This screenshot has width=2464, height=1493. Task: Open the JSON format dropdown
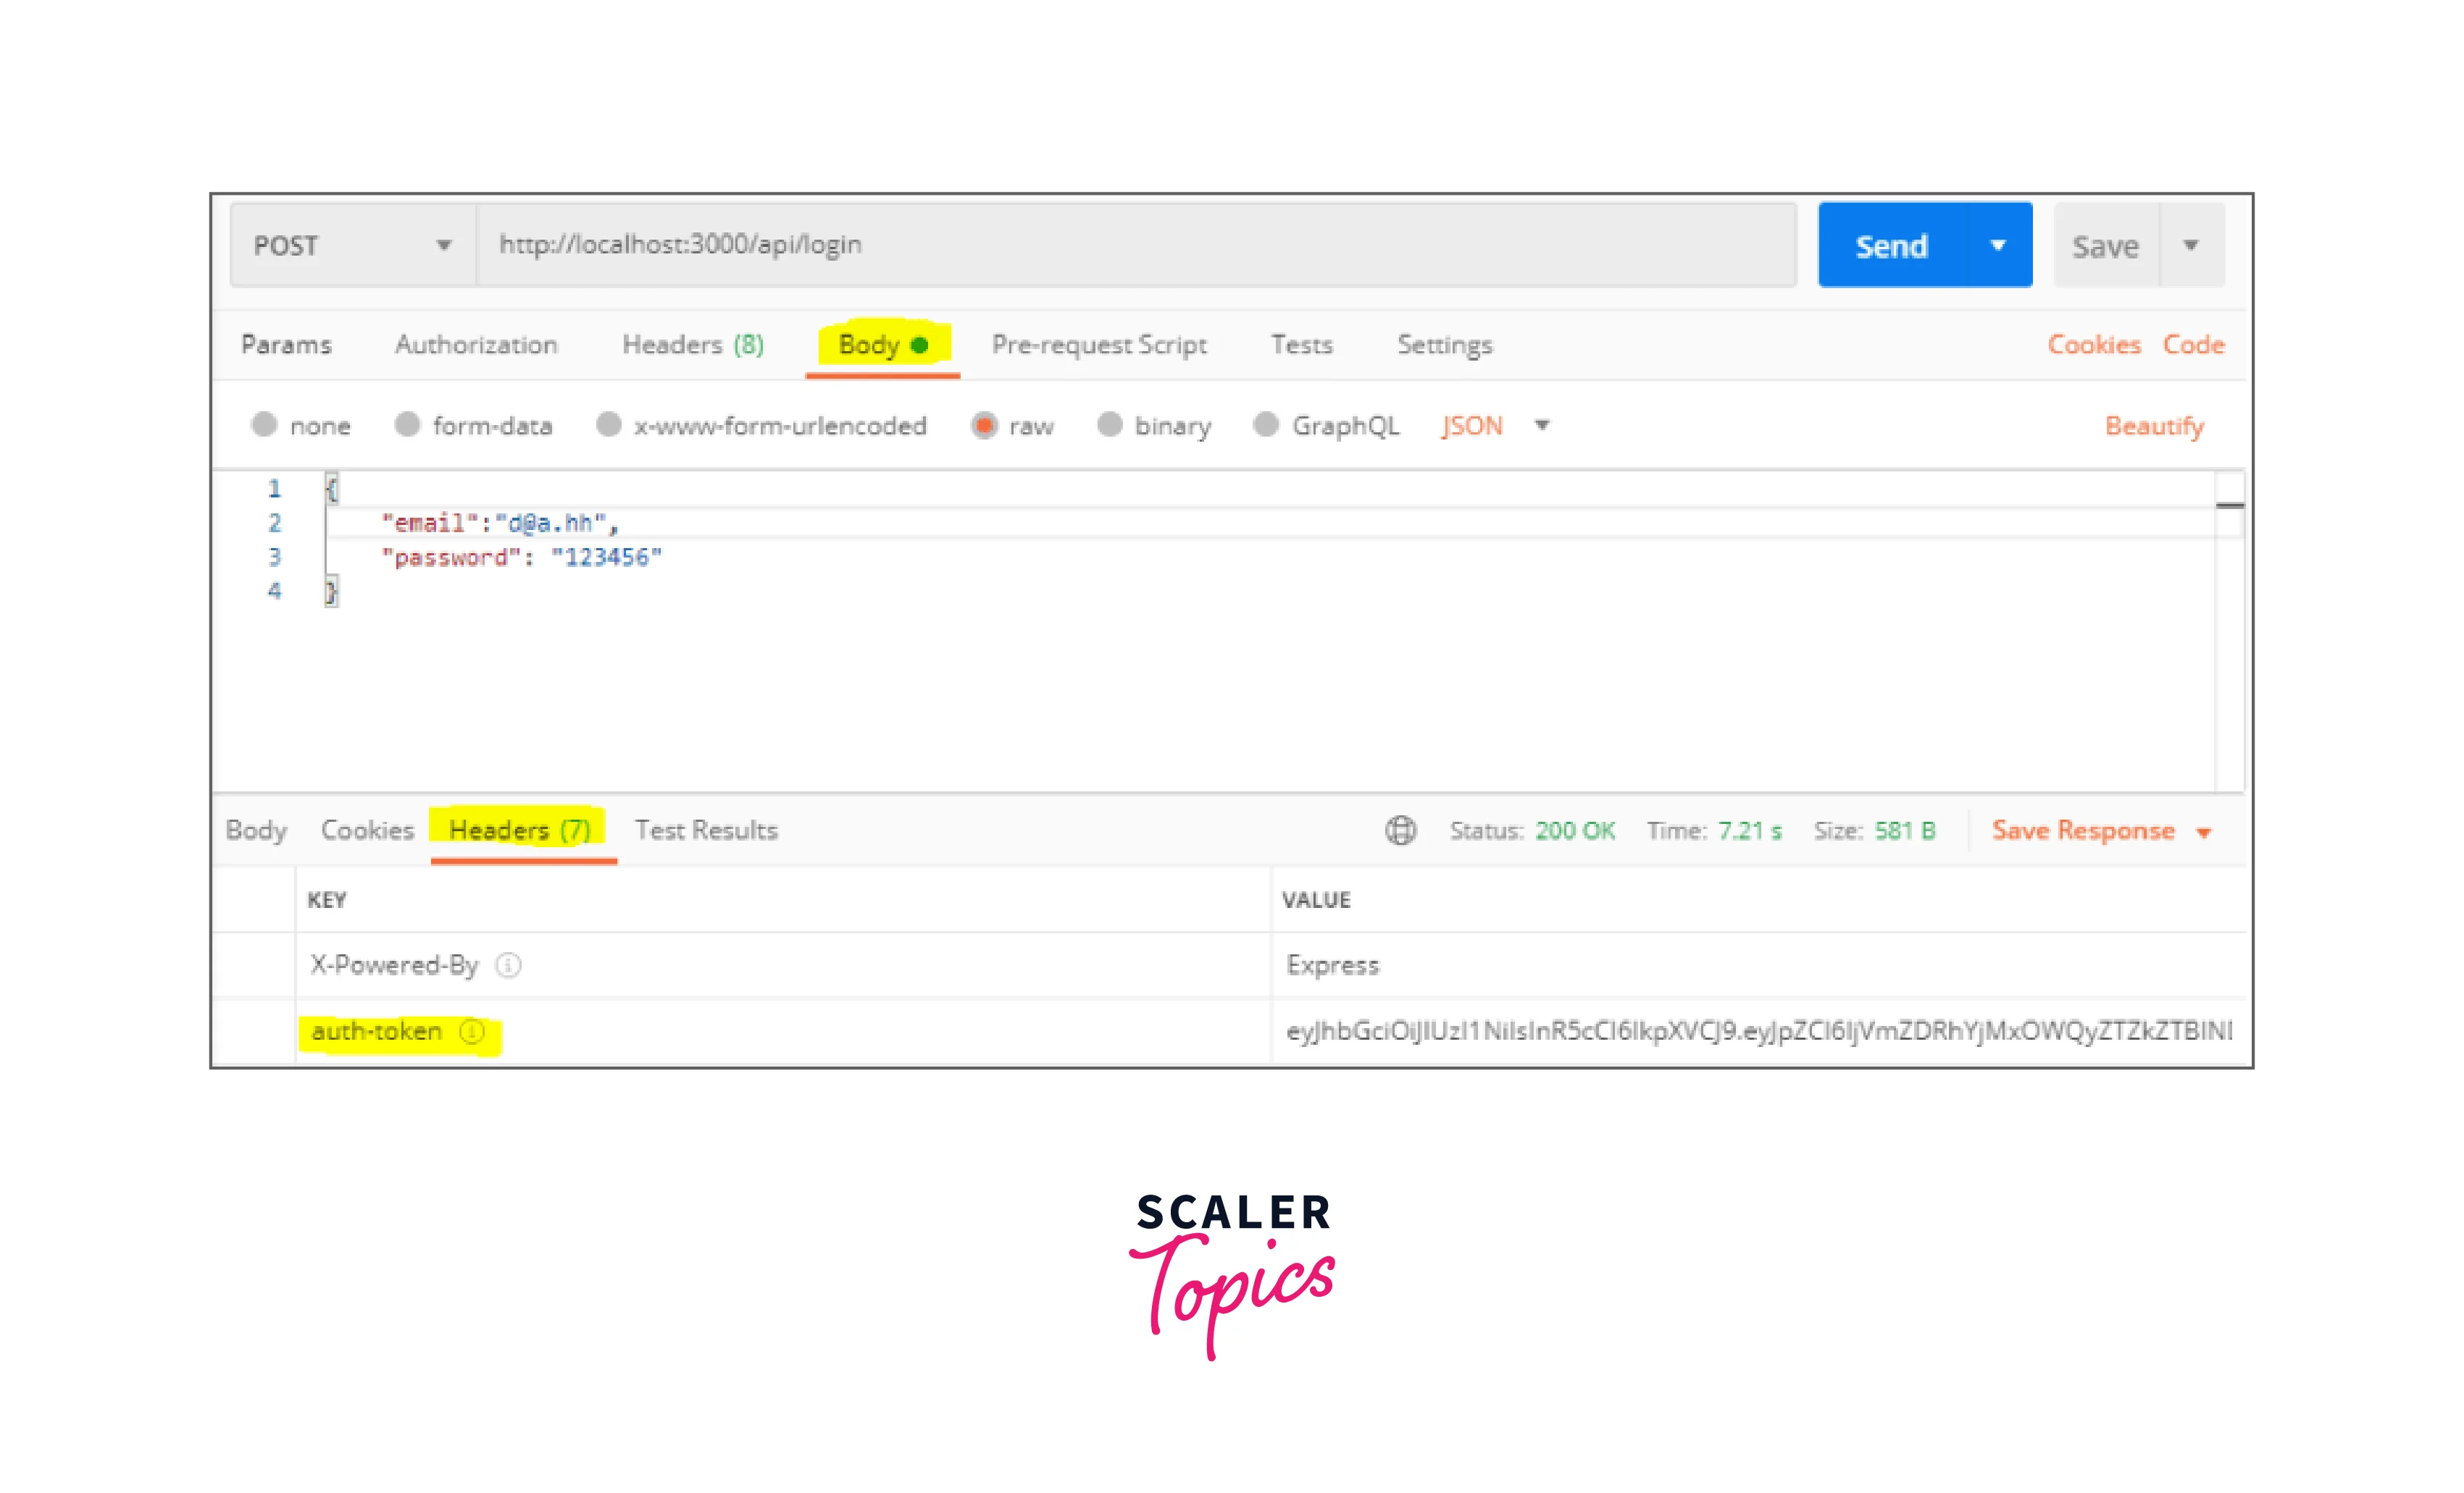click(x=1542, y=426)
